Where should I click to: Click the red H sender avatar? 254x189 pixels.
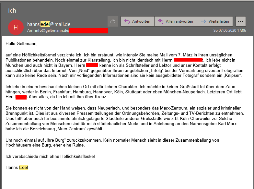point(16,27)
